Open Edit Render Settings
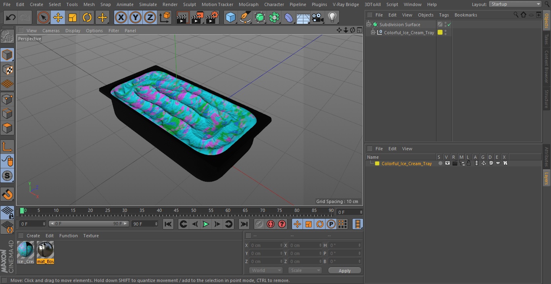Screen dimensions: 551x284 pyautogui.click(x=212, y=17)
